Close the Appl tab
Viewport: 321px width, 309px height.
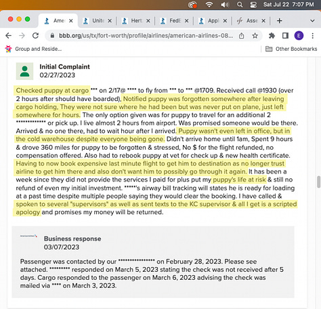(225, 21)
